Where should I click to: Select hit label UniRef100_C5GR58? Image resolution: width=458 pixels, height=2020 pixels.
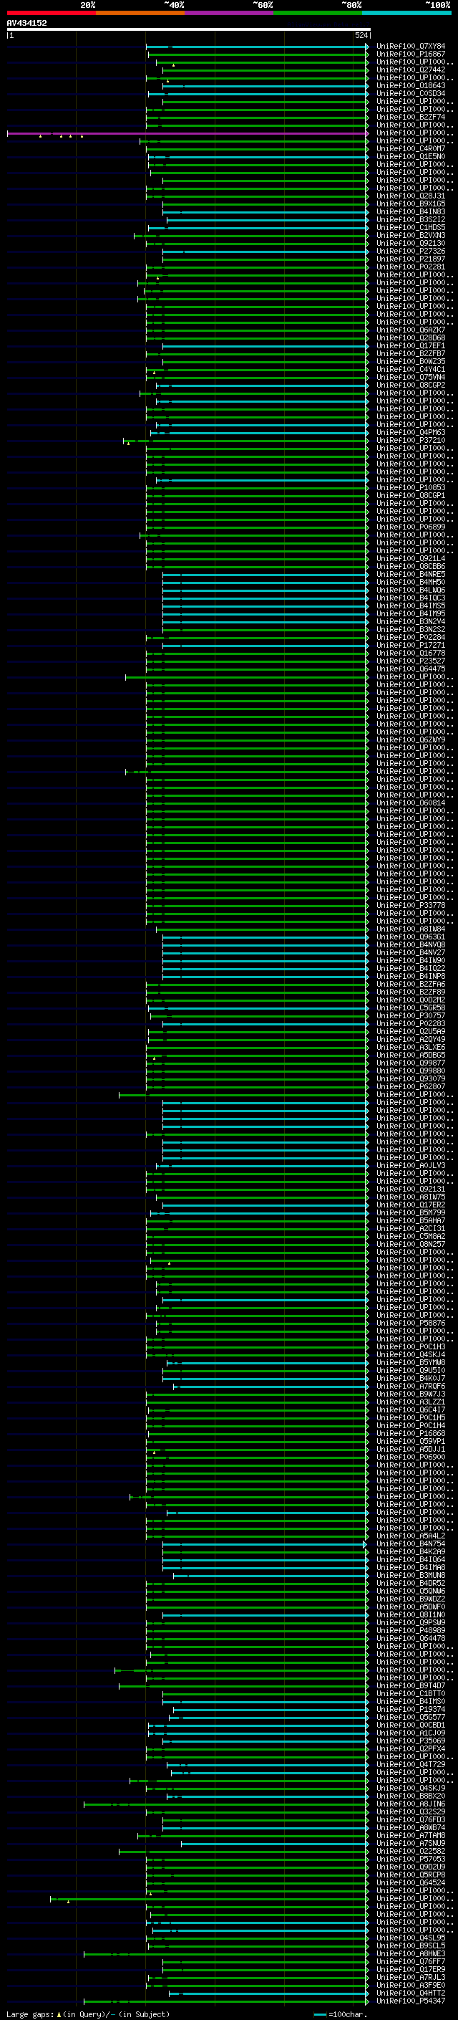tap(411, 1008)
